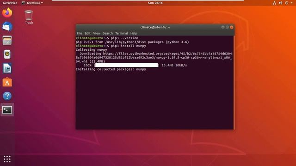Click the network status icon
Screen dimensions: 296x166
tap(274, 3)
